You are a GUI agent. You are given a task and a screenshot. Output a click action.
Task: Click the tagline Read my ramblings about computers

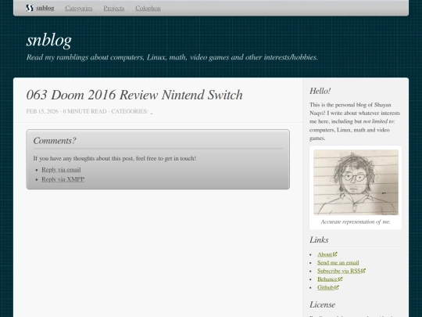[172, 57]
